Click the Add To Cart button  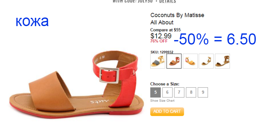[x=167, y=112]
